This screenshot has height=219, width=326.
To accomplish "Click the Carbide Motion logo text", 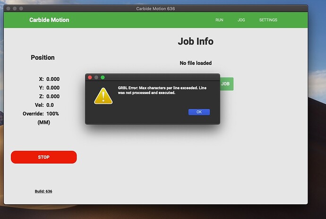I will (x=49, y=20).
